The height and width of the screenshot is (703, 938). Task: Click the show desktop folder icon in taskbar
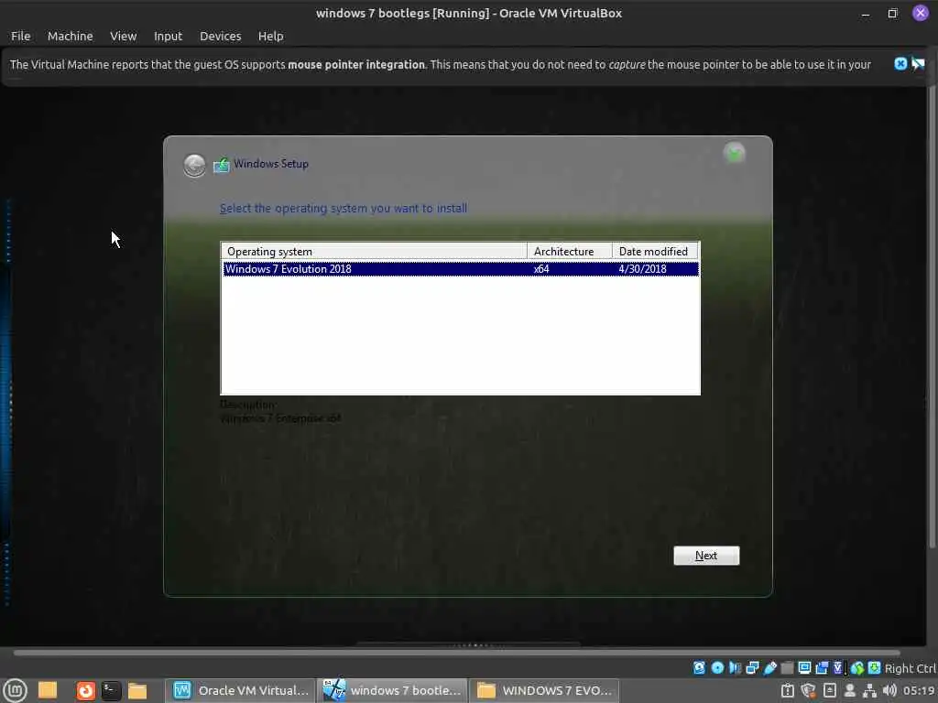(x=48, y=690)
